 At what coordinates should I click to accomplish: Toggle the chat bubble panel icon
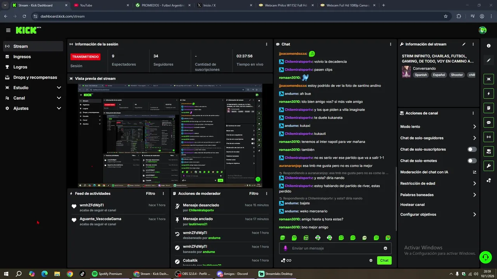(x=488, y=122)
